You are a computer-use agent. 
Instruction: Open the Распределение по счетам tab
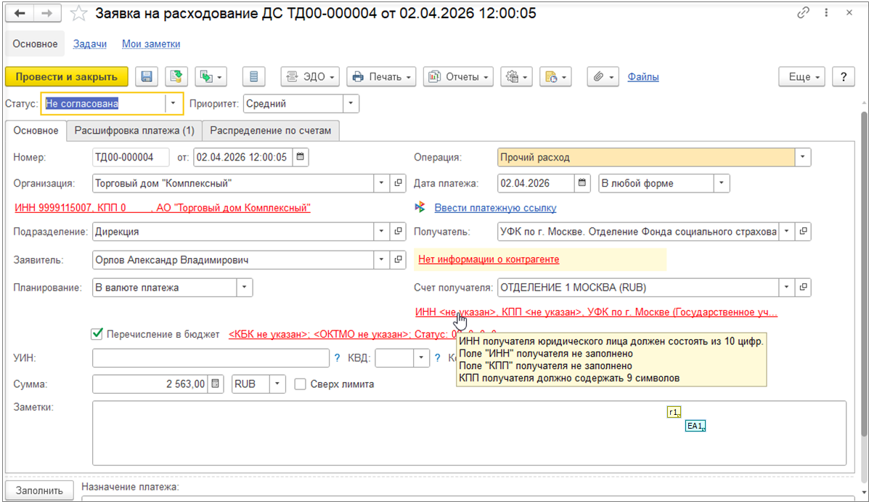point(270,131)
